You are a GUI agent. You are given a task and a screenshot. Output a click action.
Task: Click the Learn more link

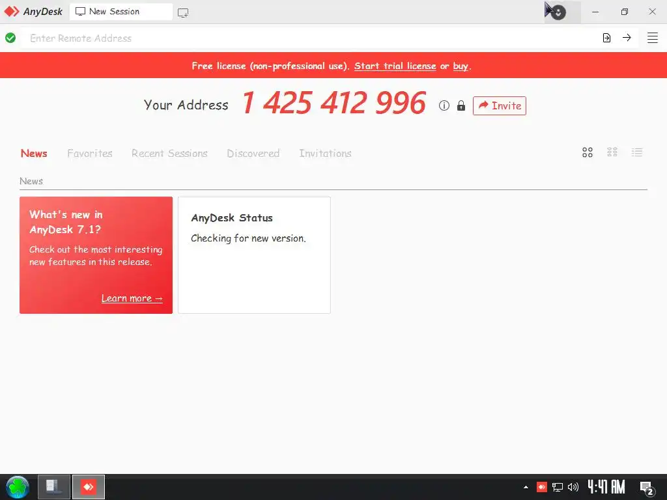pos(132,298)
